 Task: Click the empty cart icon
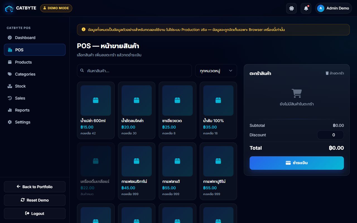297,93
